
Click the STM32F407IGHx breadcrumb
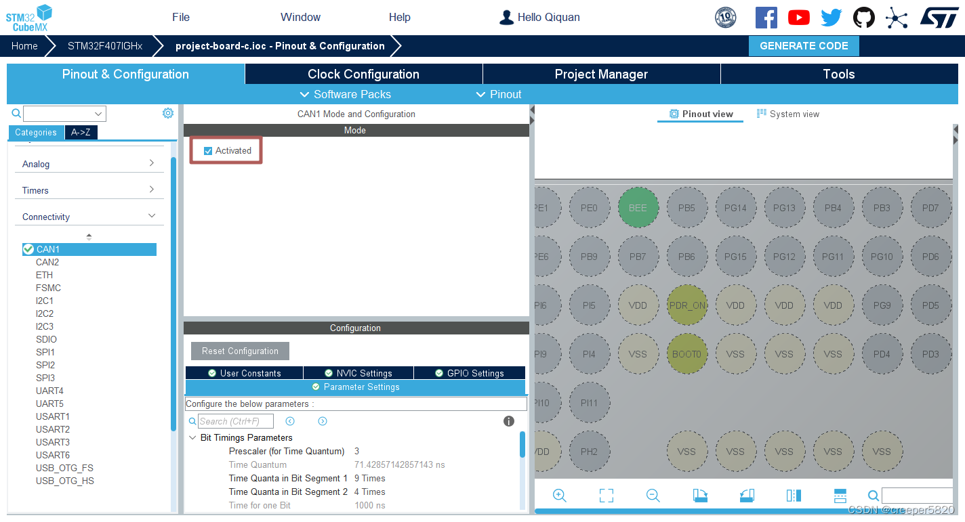click(105, 46)
